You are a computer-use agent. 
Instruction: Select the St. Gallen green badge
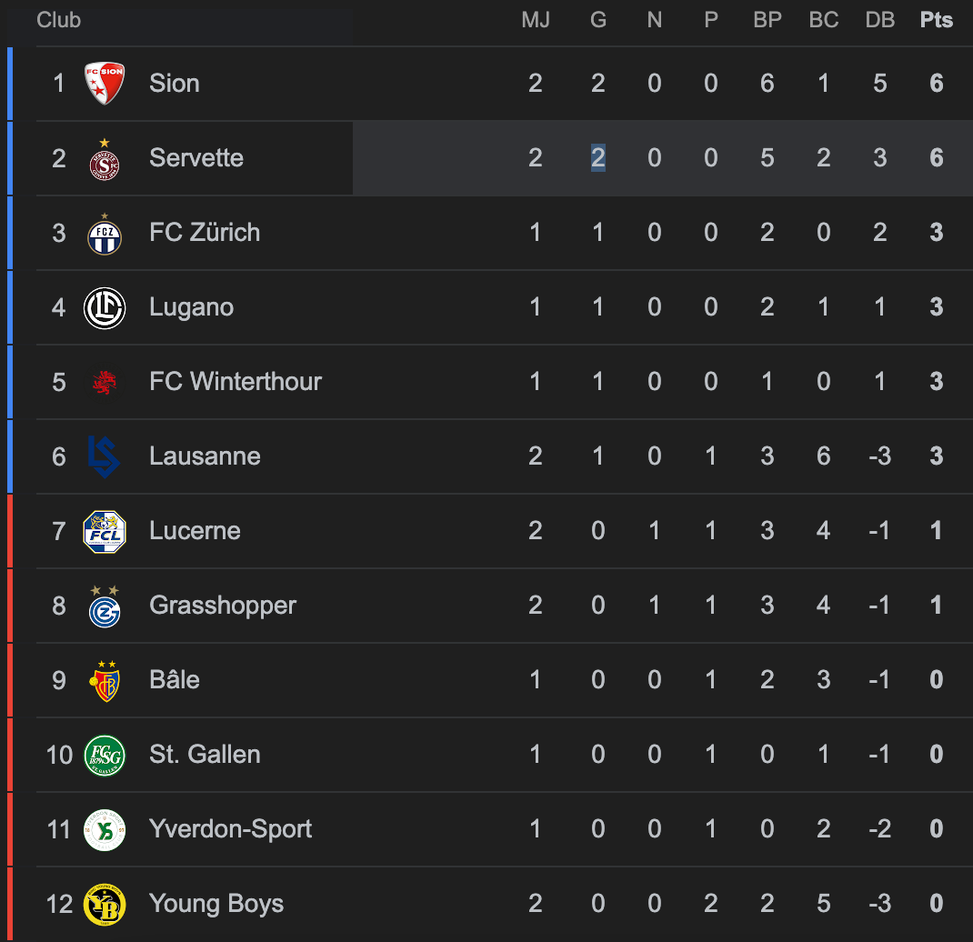105,755
